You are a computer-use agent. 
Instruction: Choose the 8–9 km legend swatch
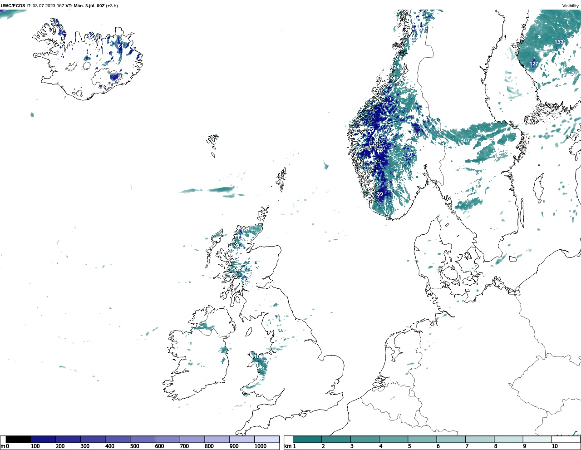[x=508, y=439]
